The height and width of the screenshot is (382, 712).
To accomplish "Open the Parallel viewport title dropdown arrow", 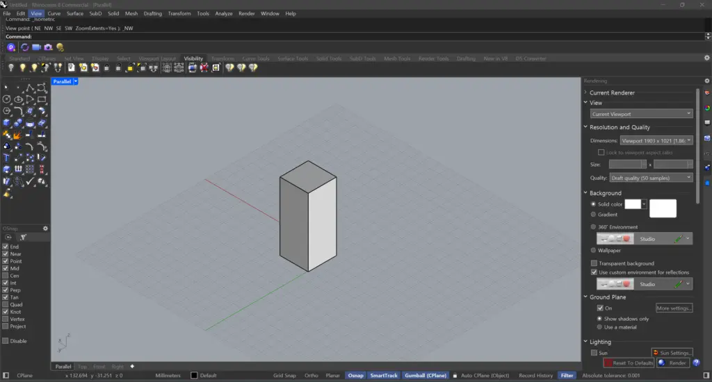I will pos(76,82).
